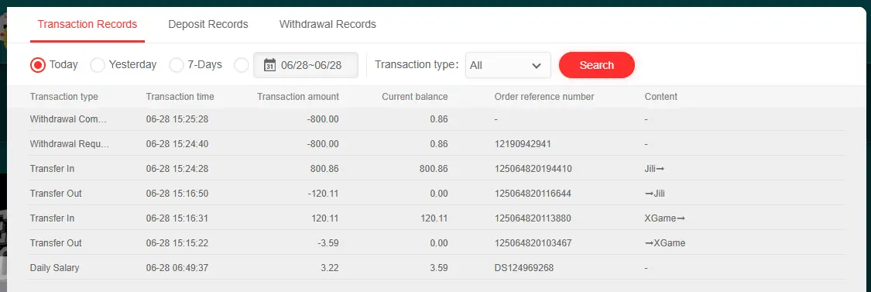Click the time 06-28 06:49:37
This screenshot has width=871, height=292.
[x=177, y=268]
